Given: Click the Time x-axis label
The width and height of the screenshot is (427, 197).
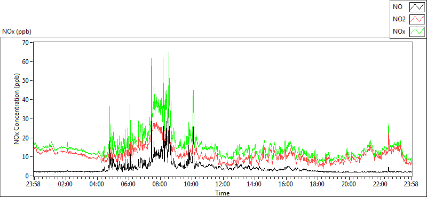Looking at the screenshot, I should [222, 193].
